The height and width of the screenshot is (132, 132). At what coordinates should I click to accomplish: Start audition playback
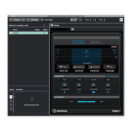point(72,20)
